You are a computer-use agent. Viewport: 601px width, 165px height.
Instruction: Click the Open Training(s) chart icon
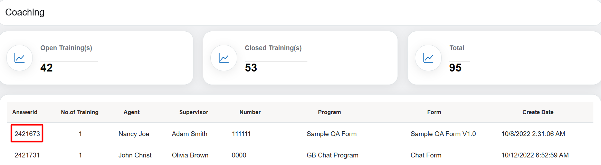(19, 58)
